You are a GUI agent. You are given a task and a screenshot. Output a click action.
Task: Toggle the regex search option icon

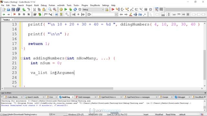(145, 14)
